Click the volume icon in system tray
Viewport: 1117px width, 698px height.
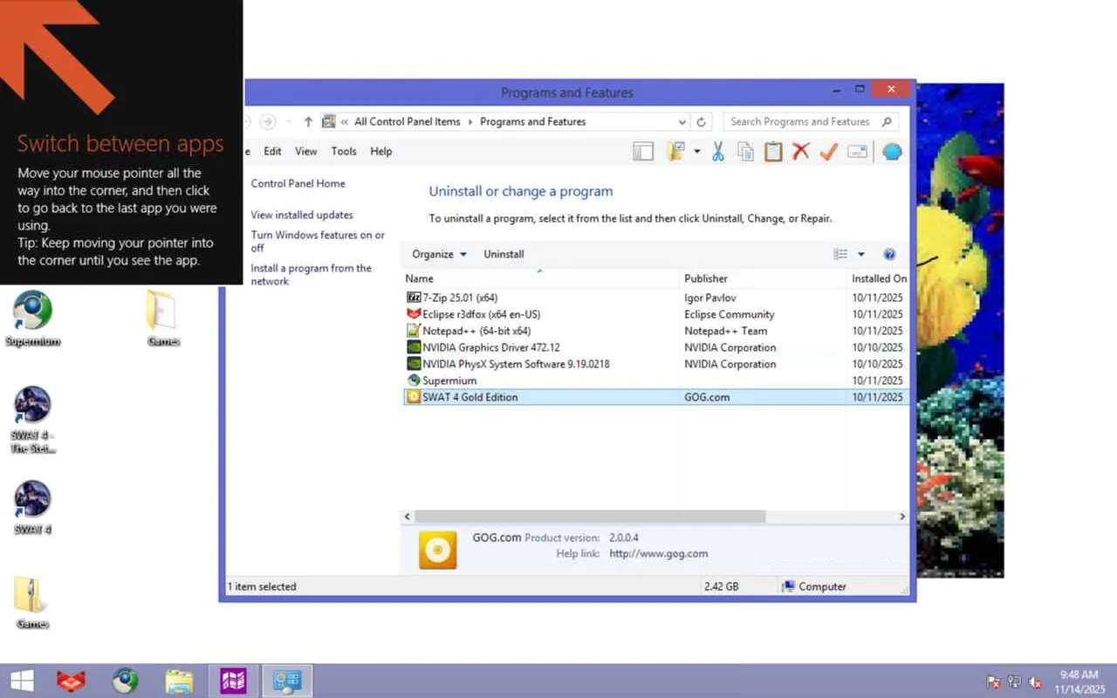(1036, 682)
